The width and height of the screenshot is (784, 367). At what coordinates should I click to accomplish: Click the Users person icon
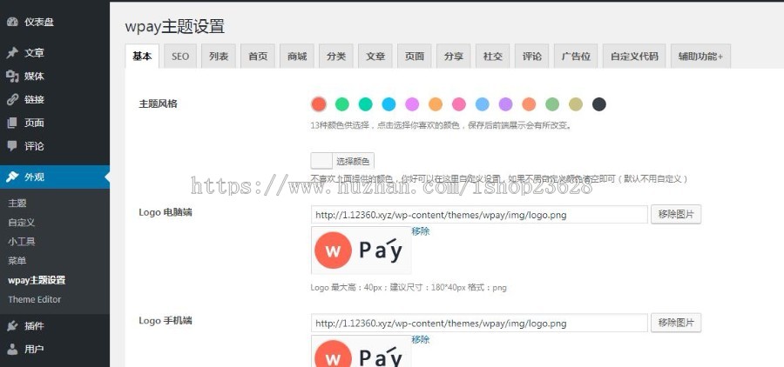click(x=12, y=349)
